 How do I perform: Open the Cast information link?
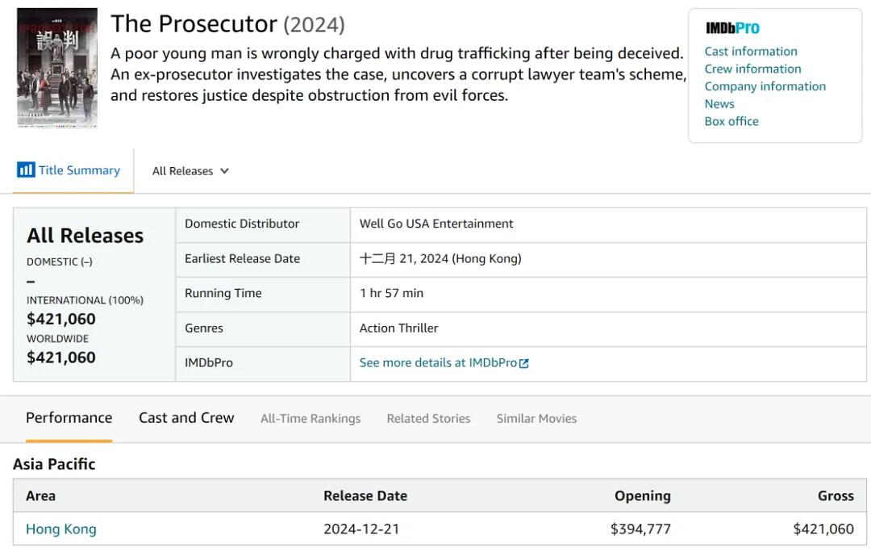coord(751,52)
